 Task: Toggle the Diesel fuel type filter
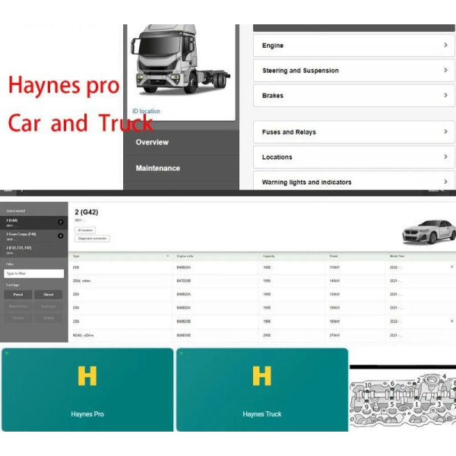tap(49, 294)
